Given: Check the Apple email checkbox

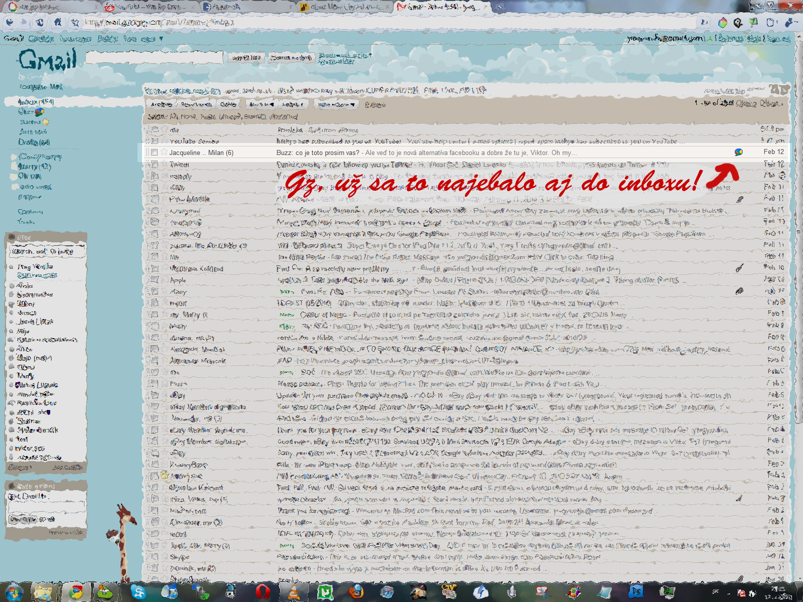Looking at the screenshot, I should pos(155,280).
